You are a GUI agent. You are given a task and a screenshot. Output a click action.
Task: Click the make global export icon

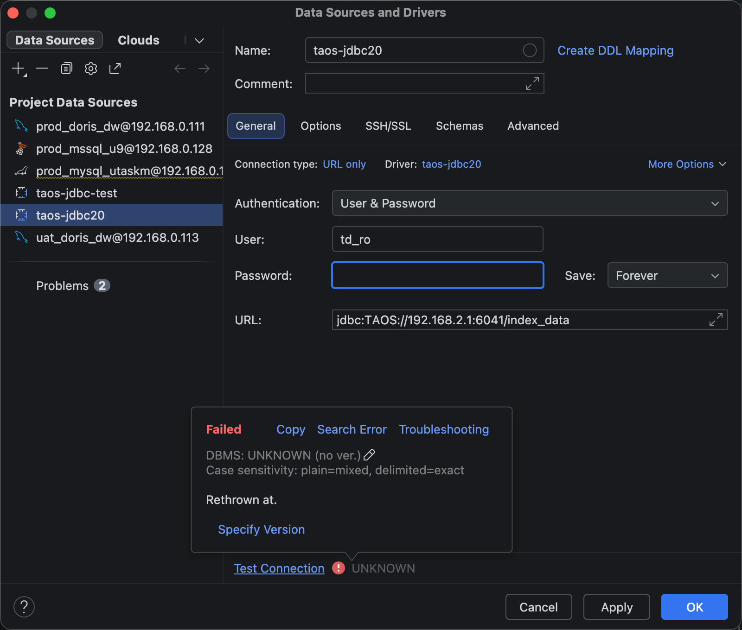pos(115,69)
